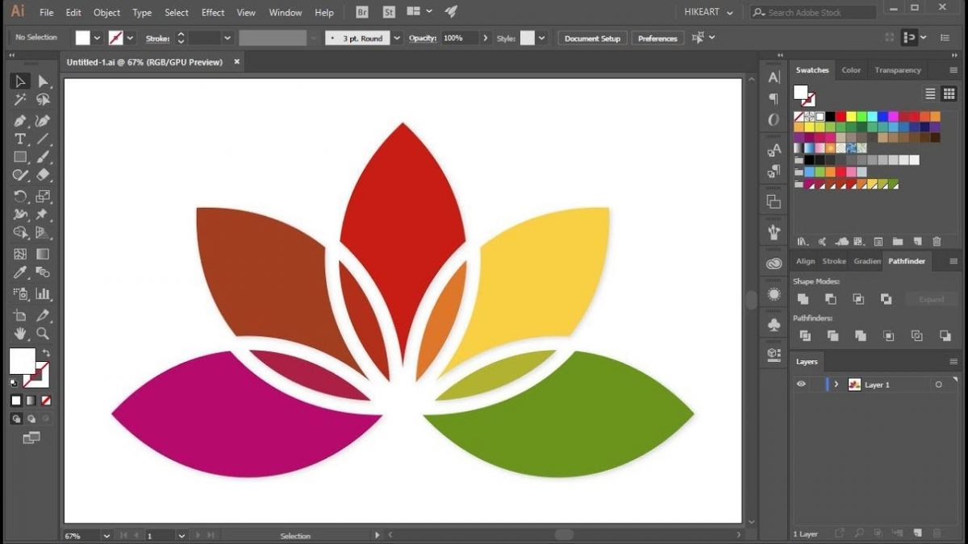
Task: Switch to the Stroke tab
Action: (834, 260)
